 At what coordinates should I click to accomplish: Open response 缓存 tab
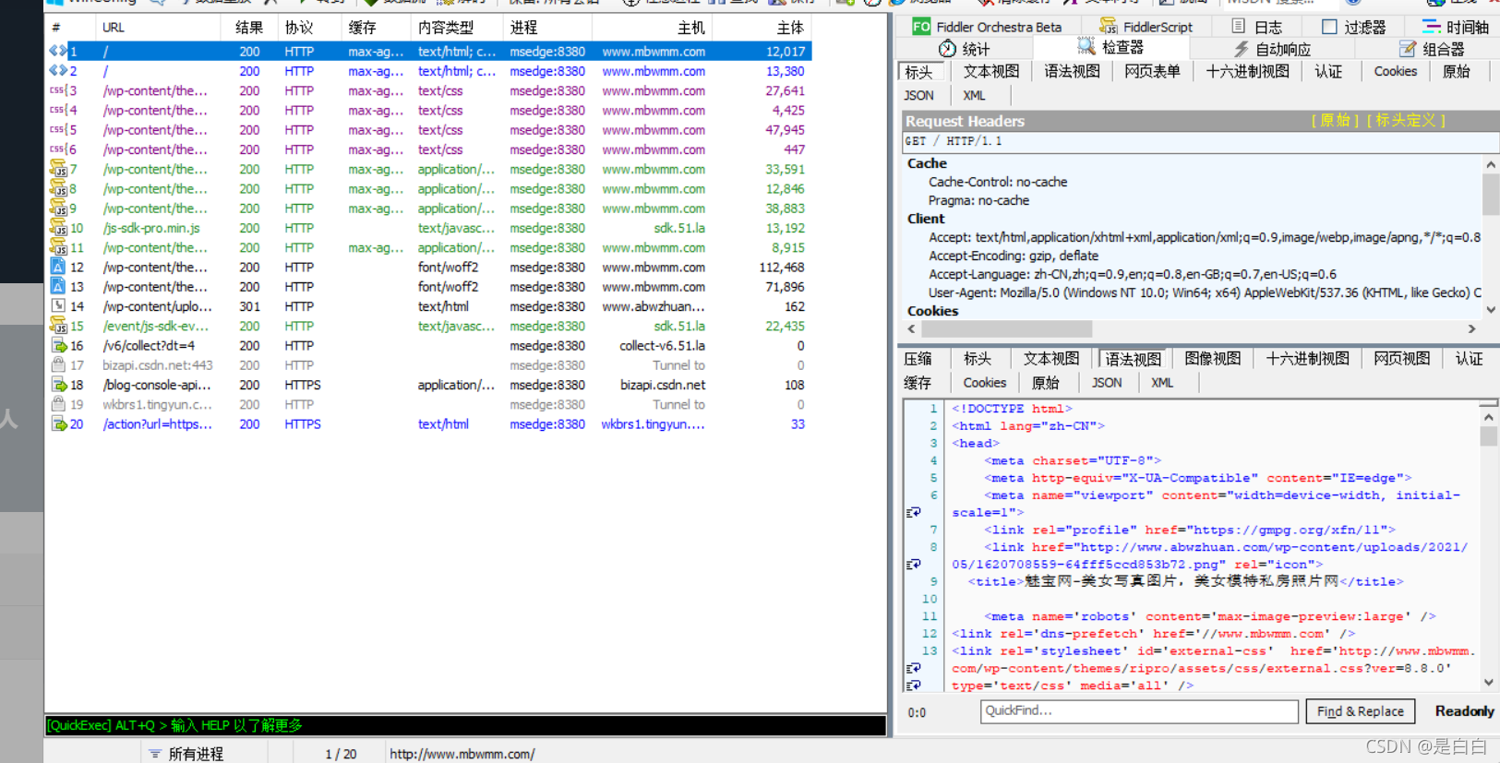click(x=918, y=382)
